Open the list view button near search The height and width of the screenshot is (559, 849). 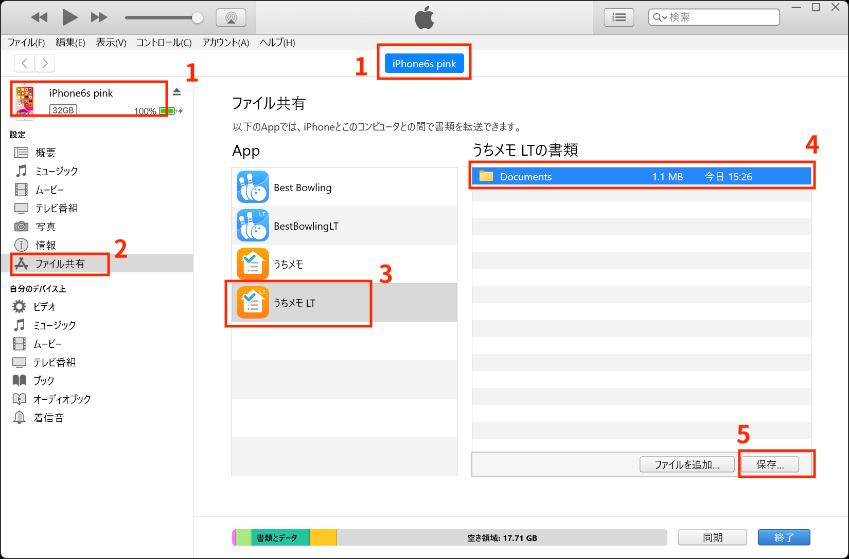pos(618,17)
